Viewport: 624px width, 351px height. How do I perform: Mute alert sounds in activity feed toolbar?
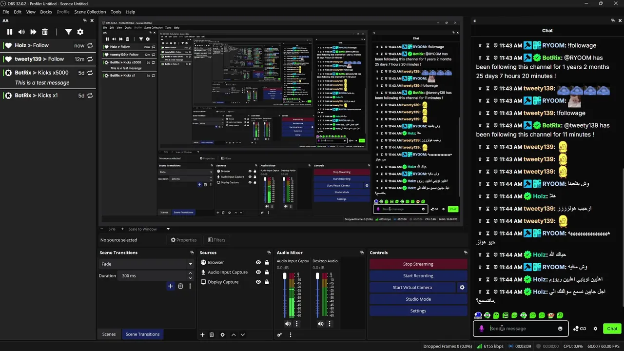(21, 32)
